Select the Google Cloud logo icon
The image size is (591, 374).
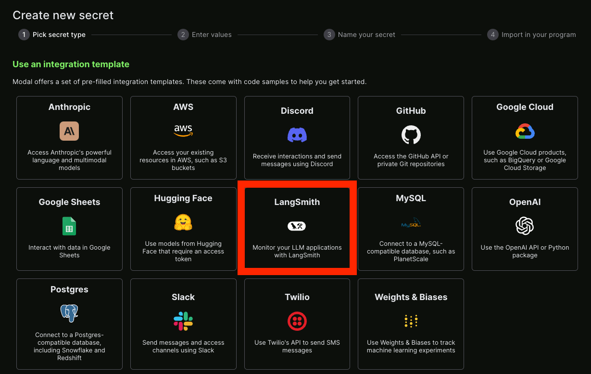[x=525, y=131]
